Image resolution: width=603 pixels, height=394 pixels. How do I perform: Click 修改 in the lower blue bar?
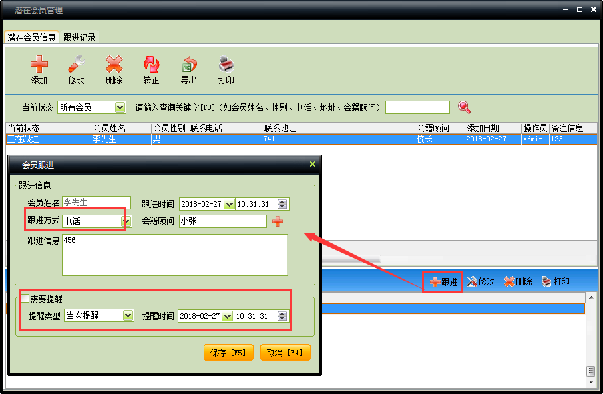coord(481,281)
